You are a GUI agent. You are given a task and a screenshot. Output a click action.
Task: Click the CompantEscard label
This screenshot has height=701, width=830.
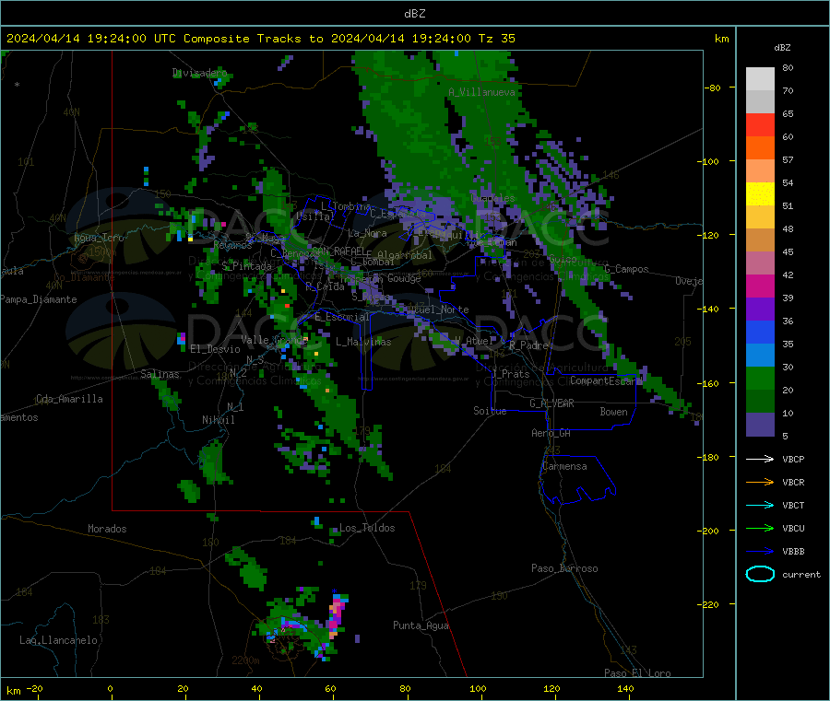[x=606, y=381]
